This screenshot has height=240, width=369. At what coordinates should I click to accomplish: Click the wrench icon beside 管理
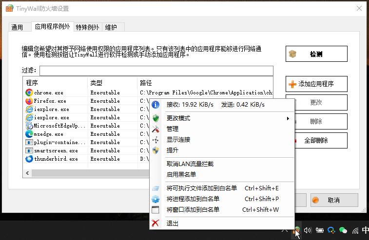(156, 129)
